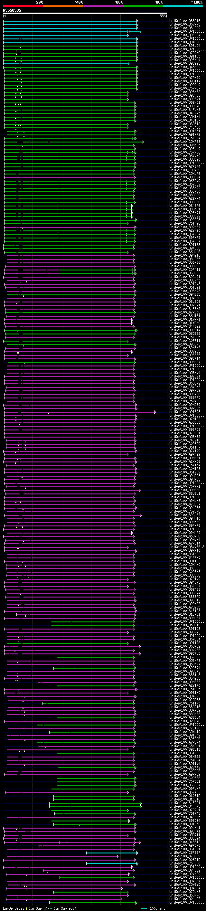
Task: Select hit label UniRef100_Q7Y179
Action: [x=185, y=451]
